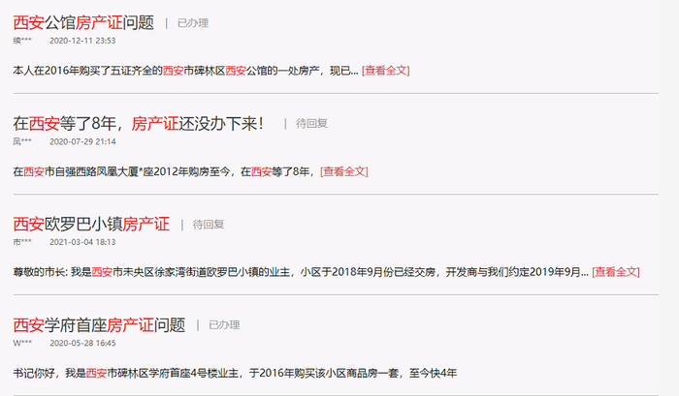679x396 pixels.
Task: Click timestamp 2021-03-04 18:13
Action: click(82, 242)
